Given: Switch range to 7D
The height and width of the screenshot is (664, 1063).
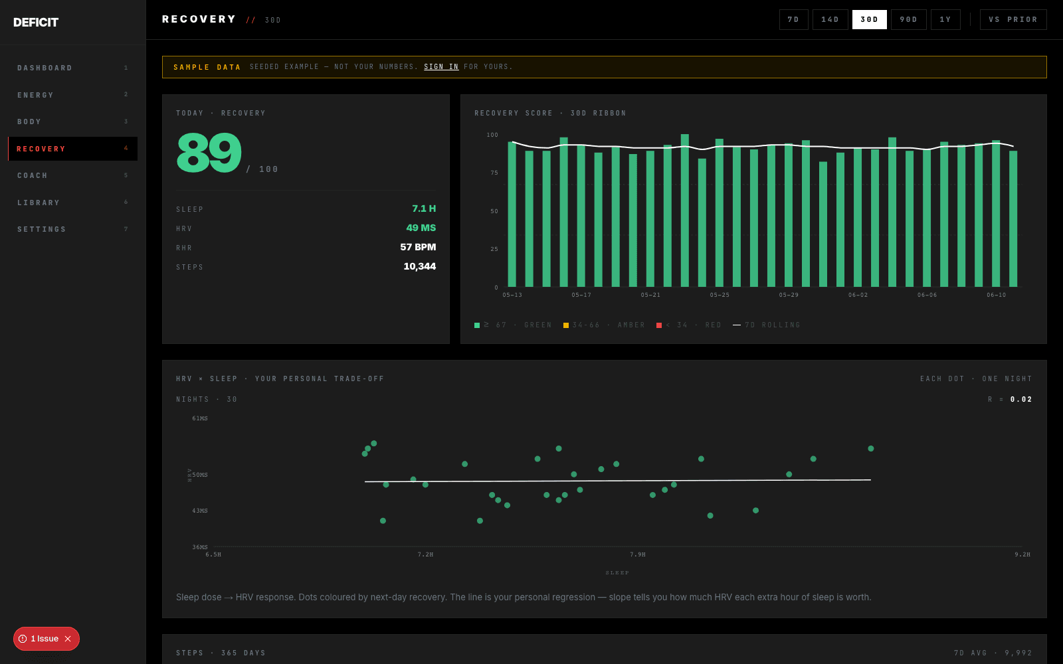Looking at the screenshot, I should point(794,19).
